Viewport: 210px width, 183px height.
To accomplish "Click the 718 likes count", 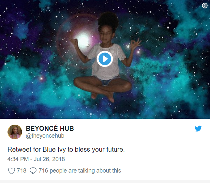I will click(22, 171).
